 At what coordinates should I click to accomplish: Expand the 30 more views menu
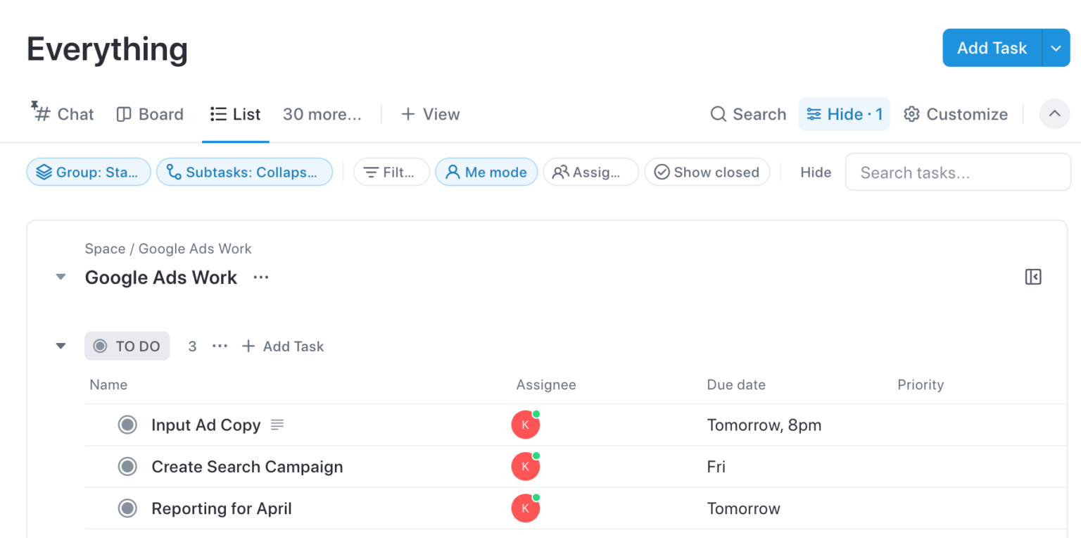pyautogui.click(x=322, y=114)
